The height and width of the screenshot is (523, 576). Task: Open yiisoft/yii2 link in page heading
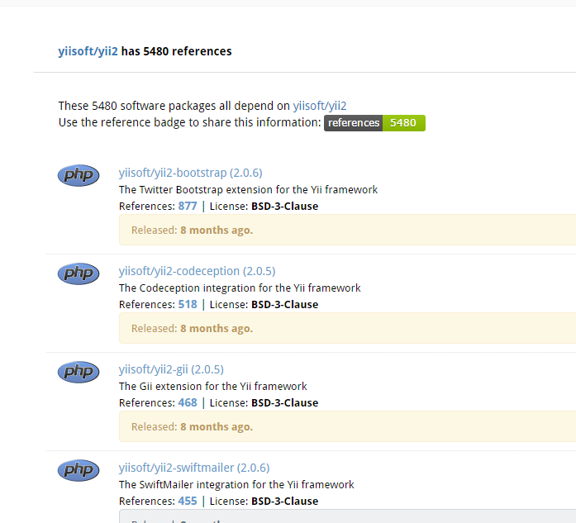tap(88, 51)
